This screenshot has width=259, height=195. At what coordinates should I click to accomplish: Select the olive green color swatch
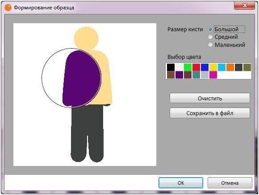tap(247, 67)
